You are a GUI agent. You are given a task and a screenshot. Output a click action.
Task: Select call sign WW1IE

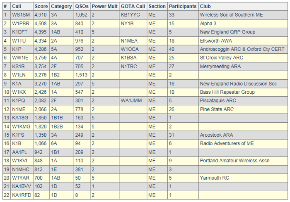coord(20,58)
